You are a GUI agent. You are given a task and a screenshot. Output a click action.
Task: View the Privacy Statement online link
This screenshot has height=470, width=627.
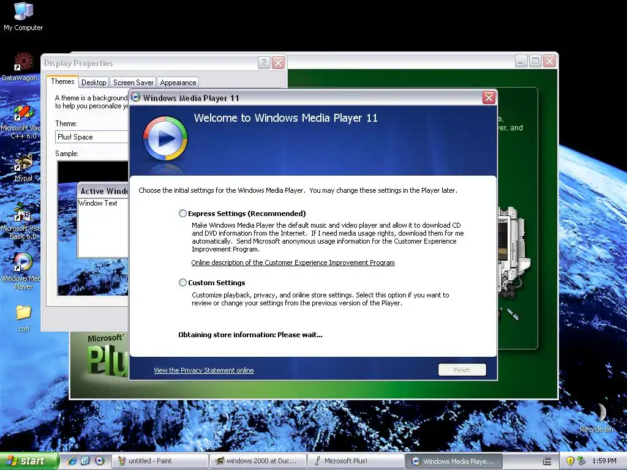pyautogui.click(x=203, y=370)
